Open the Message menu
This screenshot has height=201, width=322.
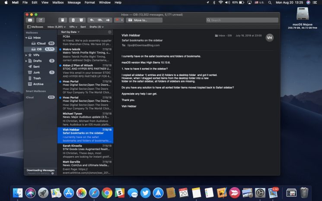point(74,3)
